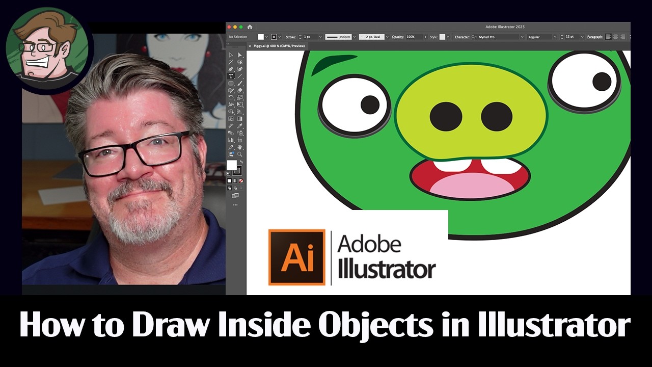Align paragraph center

[616, 37]
